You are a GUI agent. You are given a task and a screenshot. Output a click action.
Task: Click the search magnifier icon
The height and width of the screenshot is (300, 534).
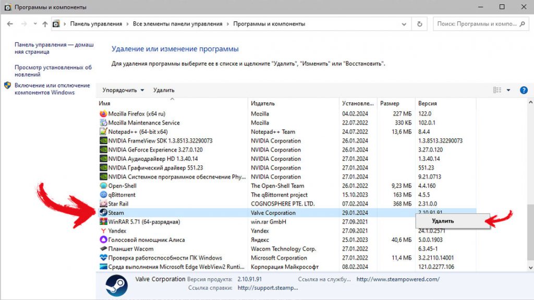tap(523, 24)
